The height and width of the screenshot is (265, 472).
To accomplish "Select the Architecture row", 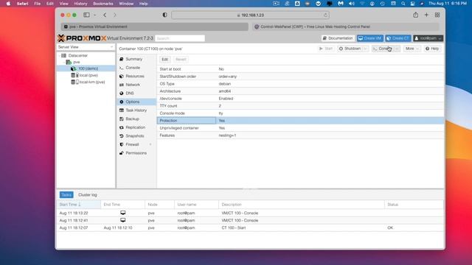I will coord(300,91).
